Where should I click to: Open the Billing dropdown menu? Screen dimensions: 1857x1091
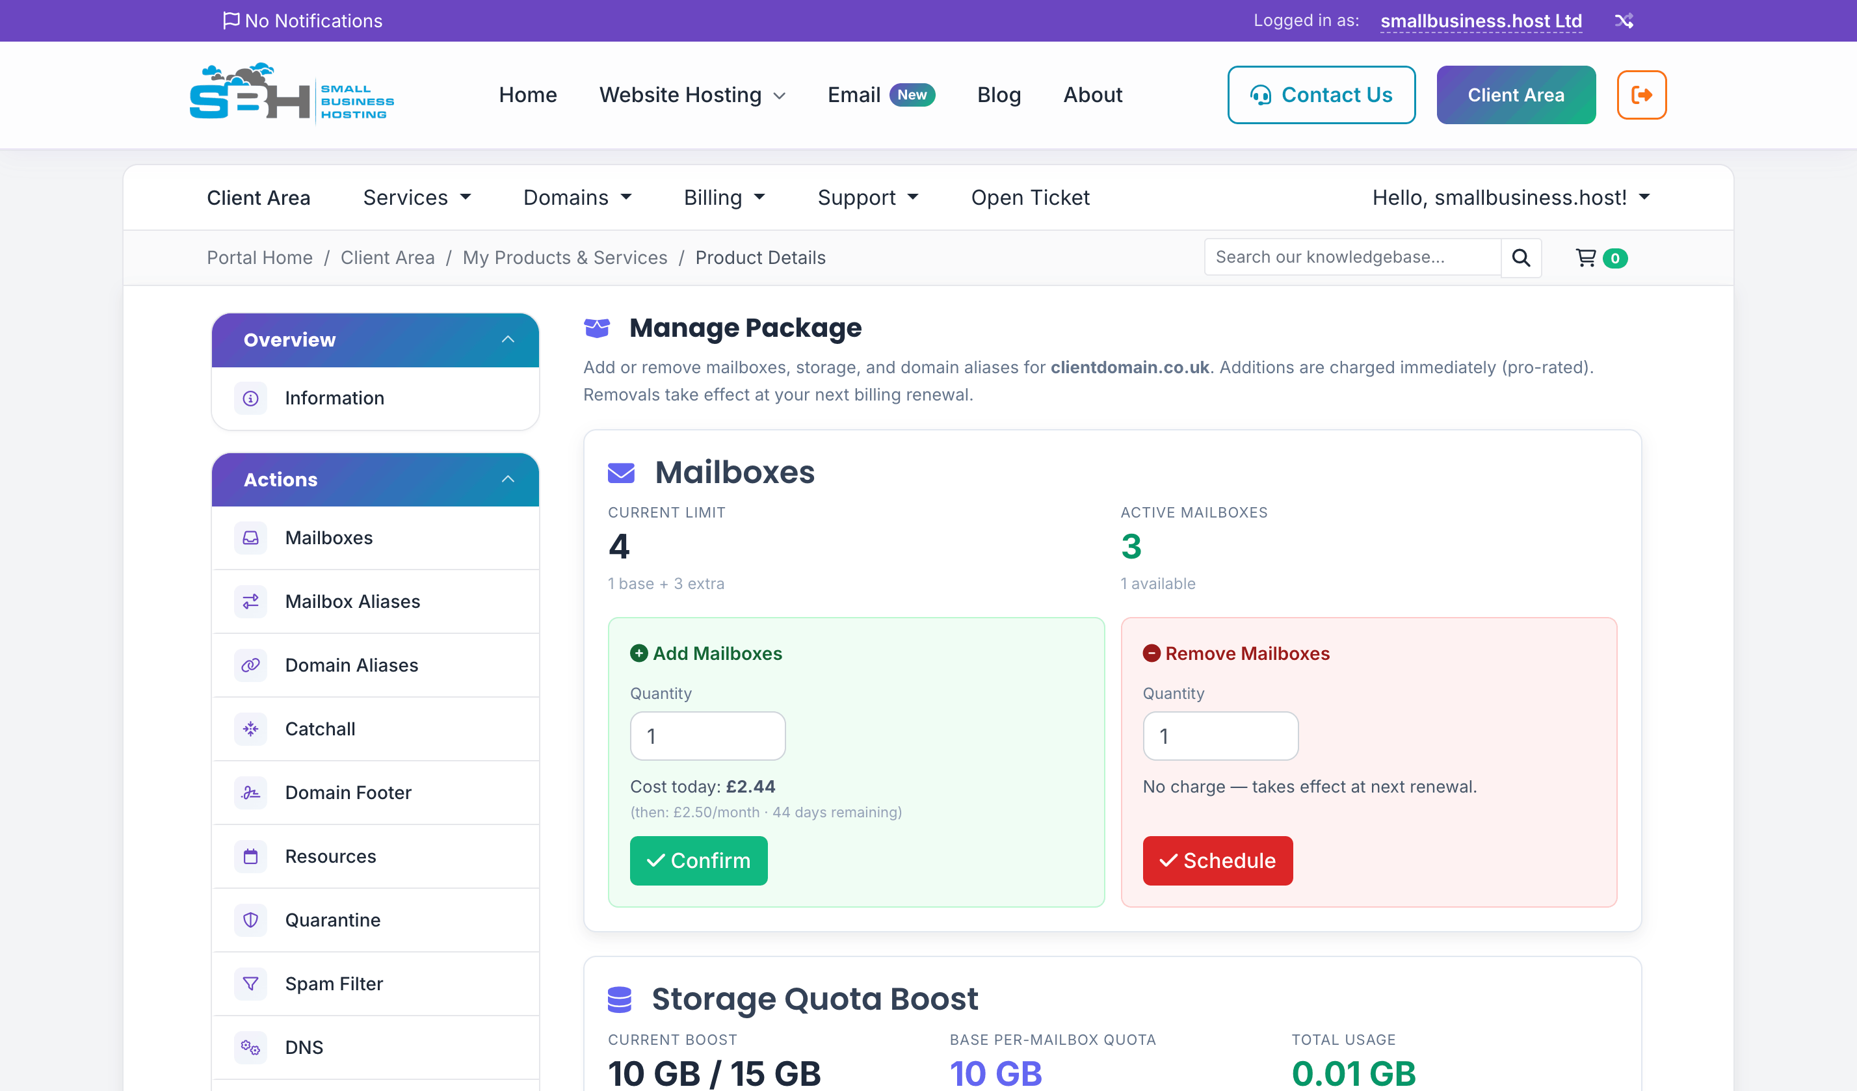point(724,198)
